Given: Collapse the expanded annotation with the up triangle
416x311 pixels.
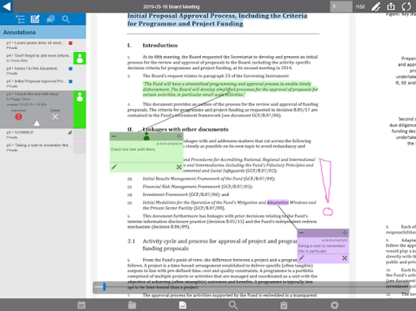Looking at the screenshot, I should (x=37, y=123).
